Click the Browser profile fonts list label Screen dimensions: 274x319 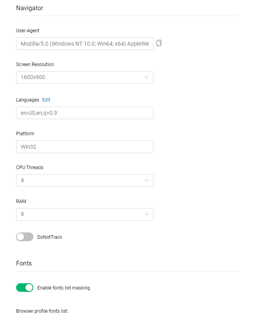(42, 311)
